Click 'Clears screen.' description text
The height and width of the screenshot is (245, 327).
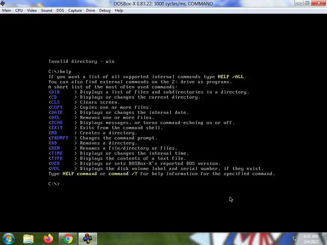[x=100, y=102]
